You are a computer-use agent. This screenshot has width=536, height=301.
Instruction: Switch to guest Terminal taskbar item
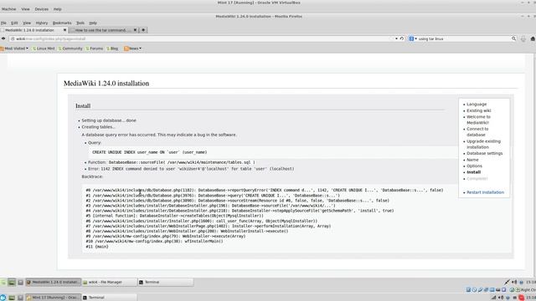tap(165, 283)
